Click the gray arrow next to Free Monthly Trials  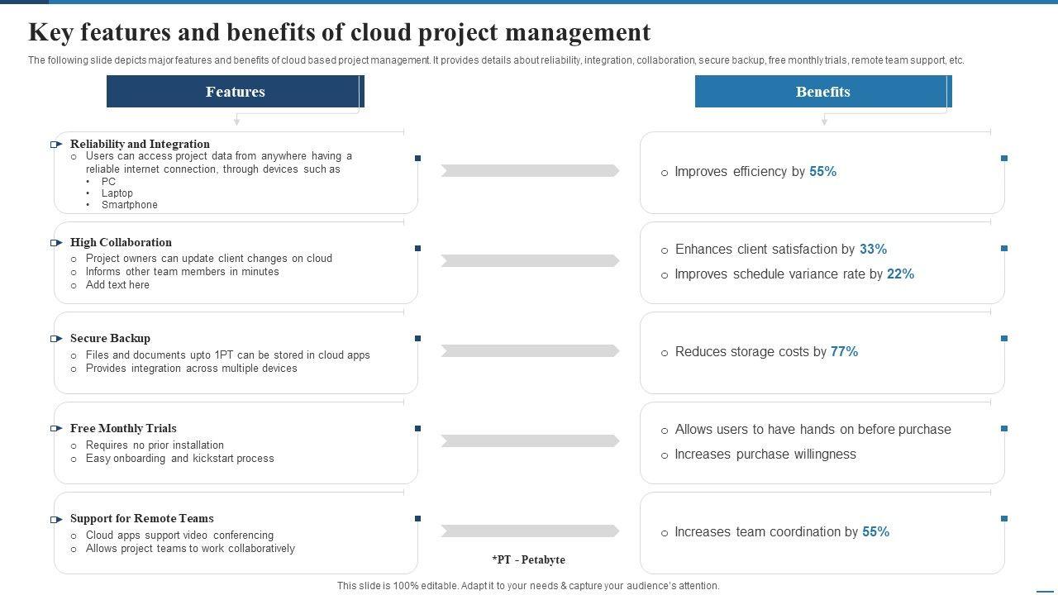pos(530,441)
